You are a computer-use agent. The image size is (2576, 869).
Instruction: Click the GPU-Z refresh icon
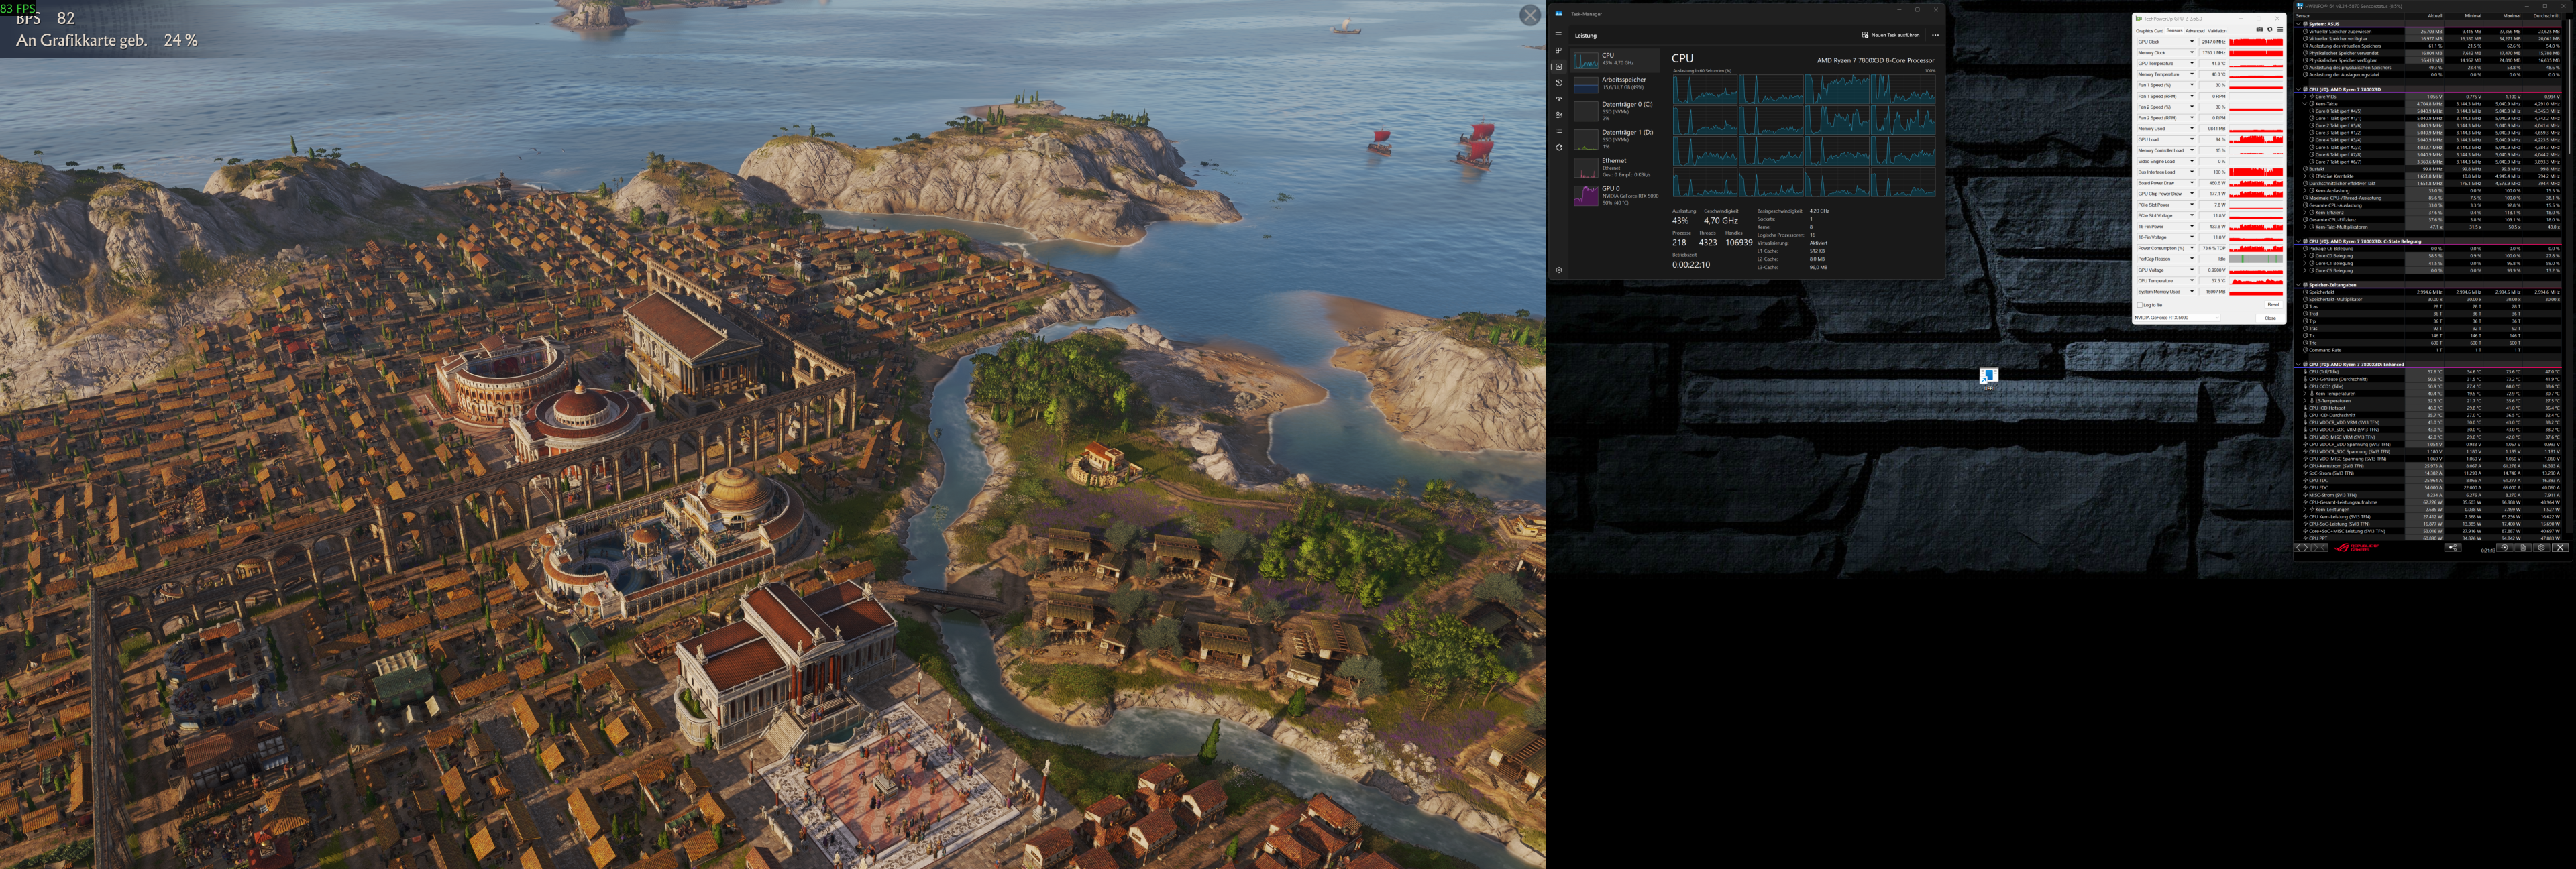2270,30
